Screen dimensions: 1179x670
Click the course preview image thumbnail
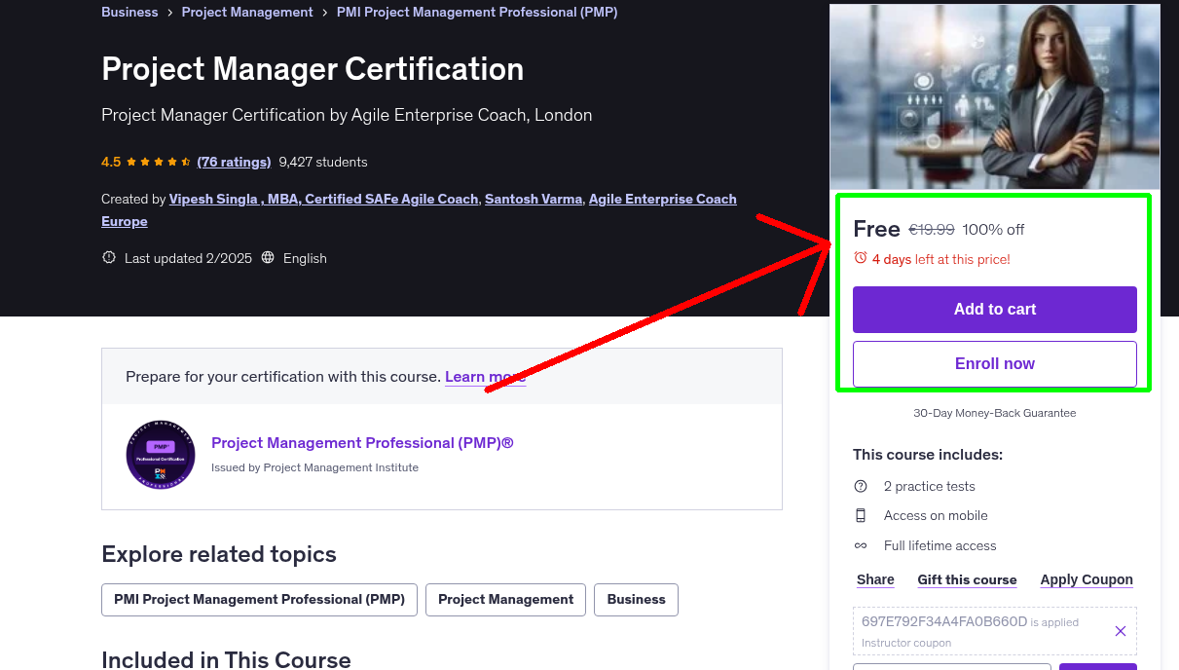pos(994,97)
